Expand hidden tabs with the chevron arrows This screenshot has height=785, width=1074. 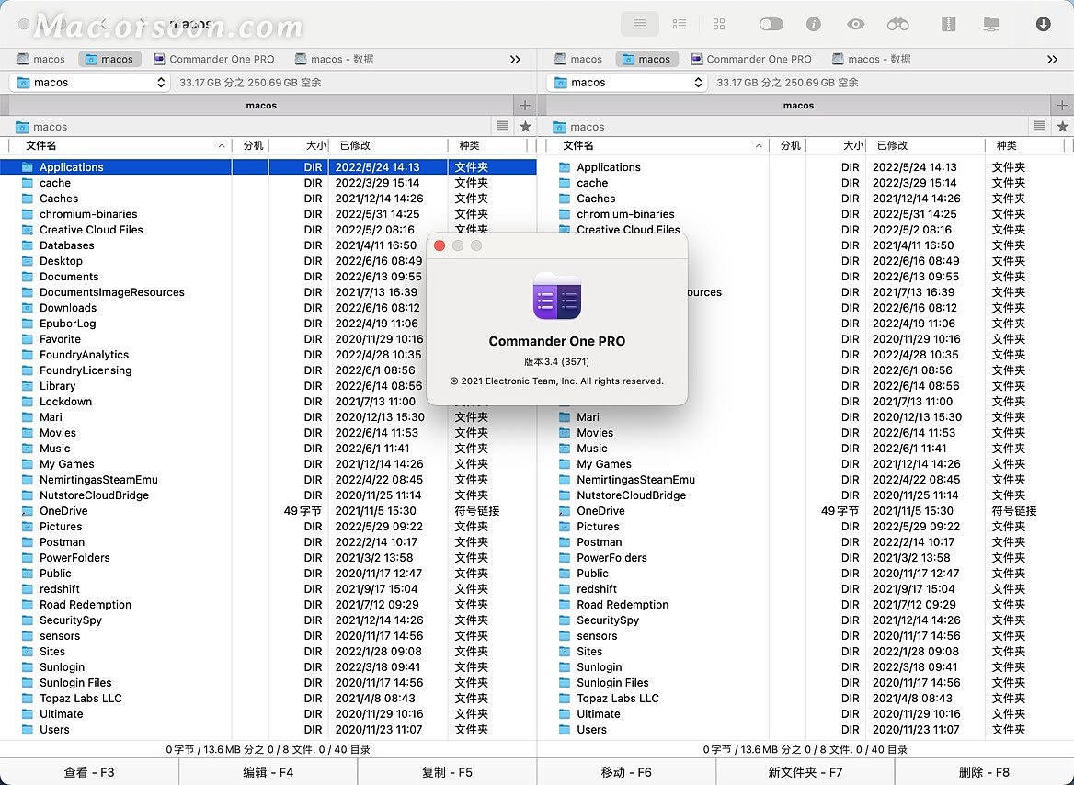[514, 58]
